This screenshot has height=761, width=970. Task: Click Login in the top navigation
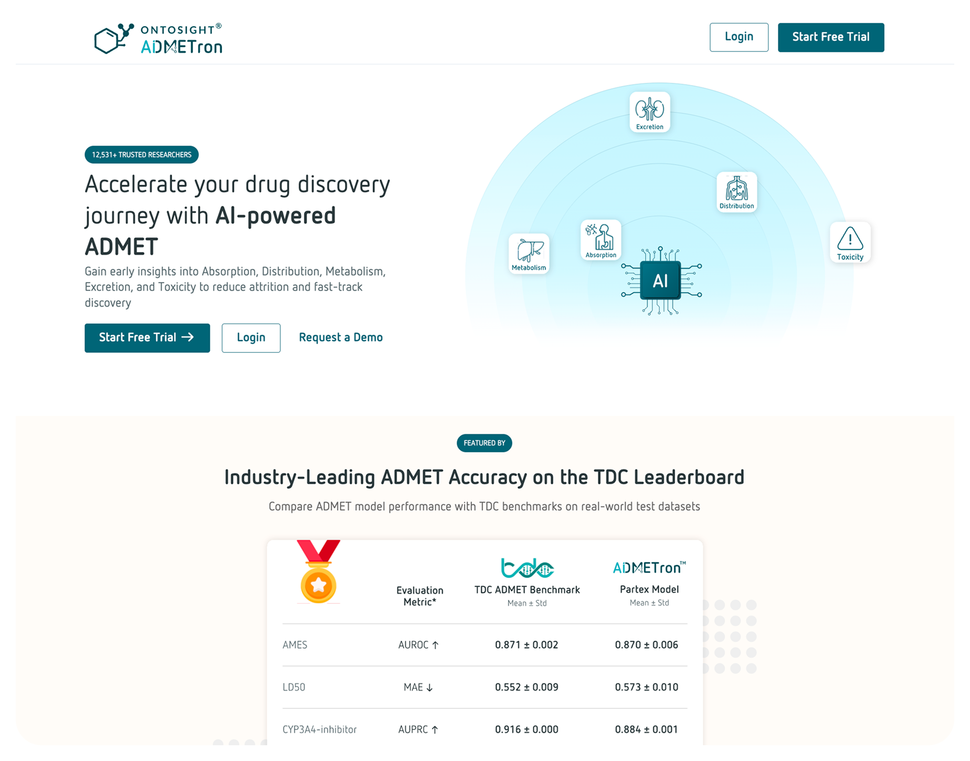(x=739, y=37)
